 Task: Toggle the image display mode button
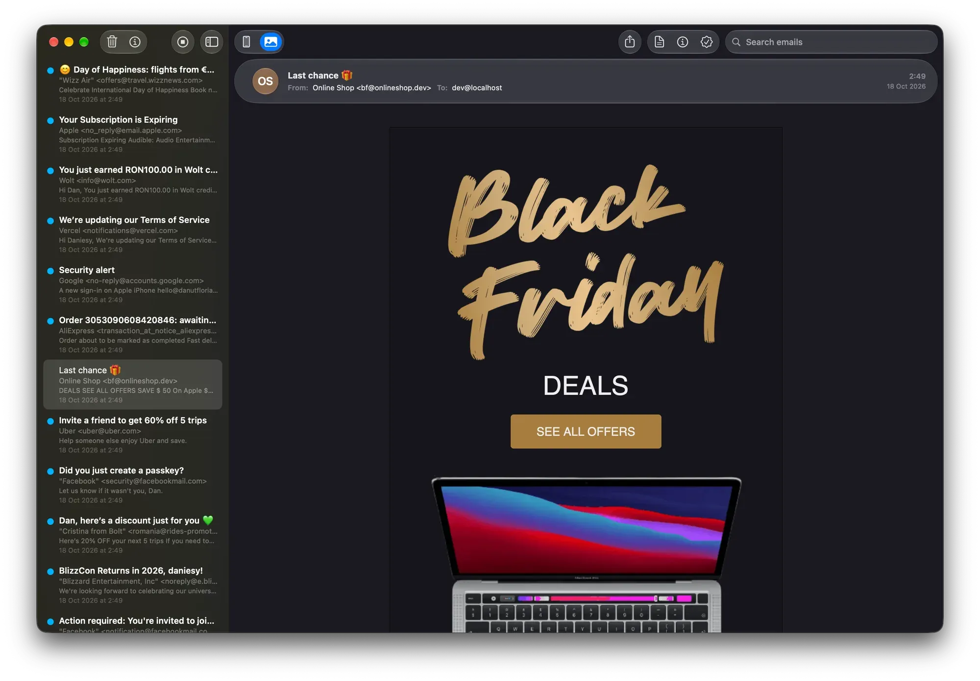pyautogui.click(x=271, y=42)
